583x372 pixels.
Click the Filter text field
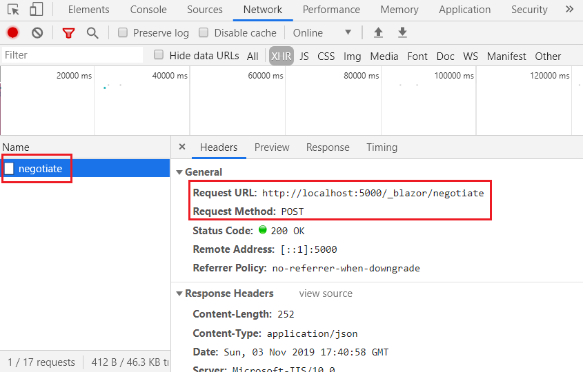click(x=72, y=55)
